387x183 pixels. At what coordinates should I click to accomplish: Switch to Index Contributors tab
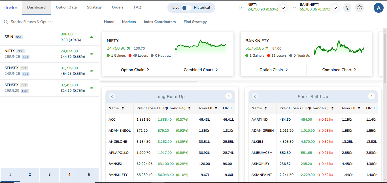160,22
